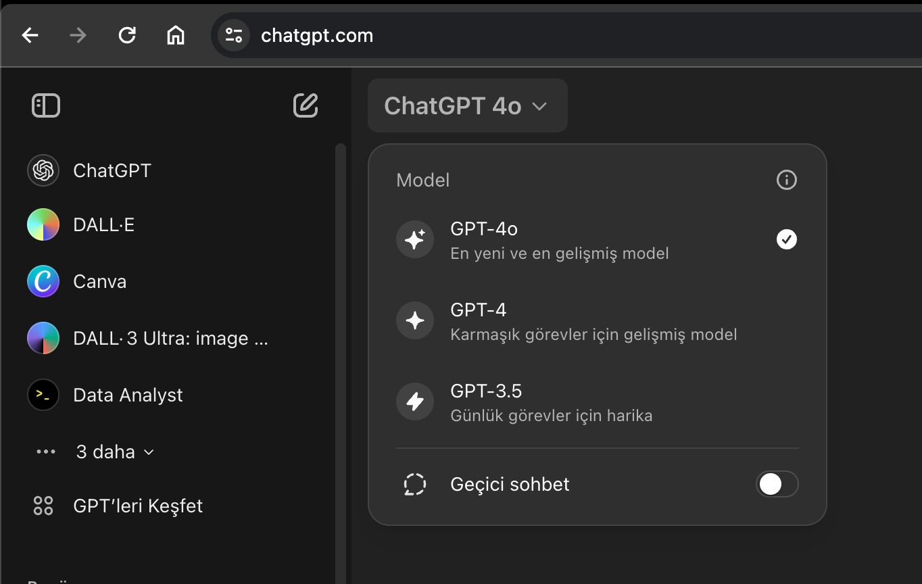
Task: Open GPT'leri Keşfet
Action: click(138, 505)
